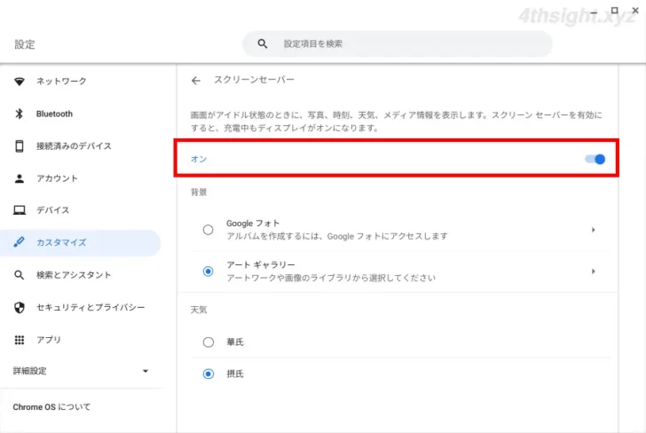This screenshot has width=646, height=433.
Task: Open セキュリティとプライバシー settings
Action: 81,307
